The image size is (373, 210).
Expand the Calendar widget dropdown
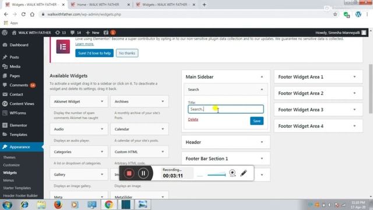(x=163, y=129)
